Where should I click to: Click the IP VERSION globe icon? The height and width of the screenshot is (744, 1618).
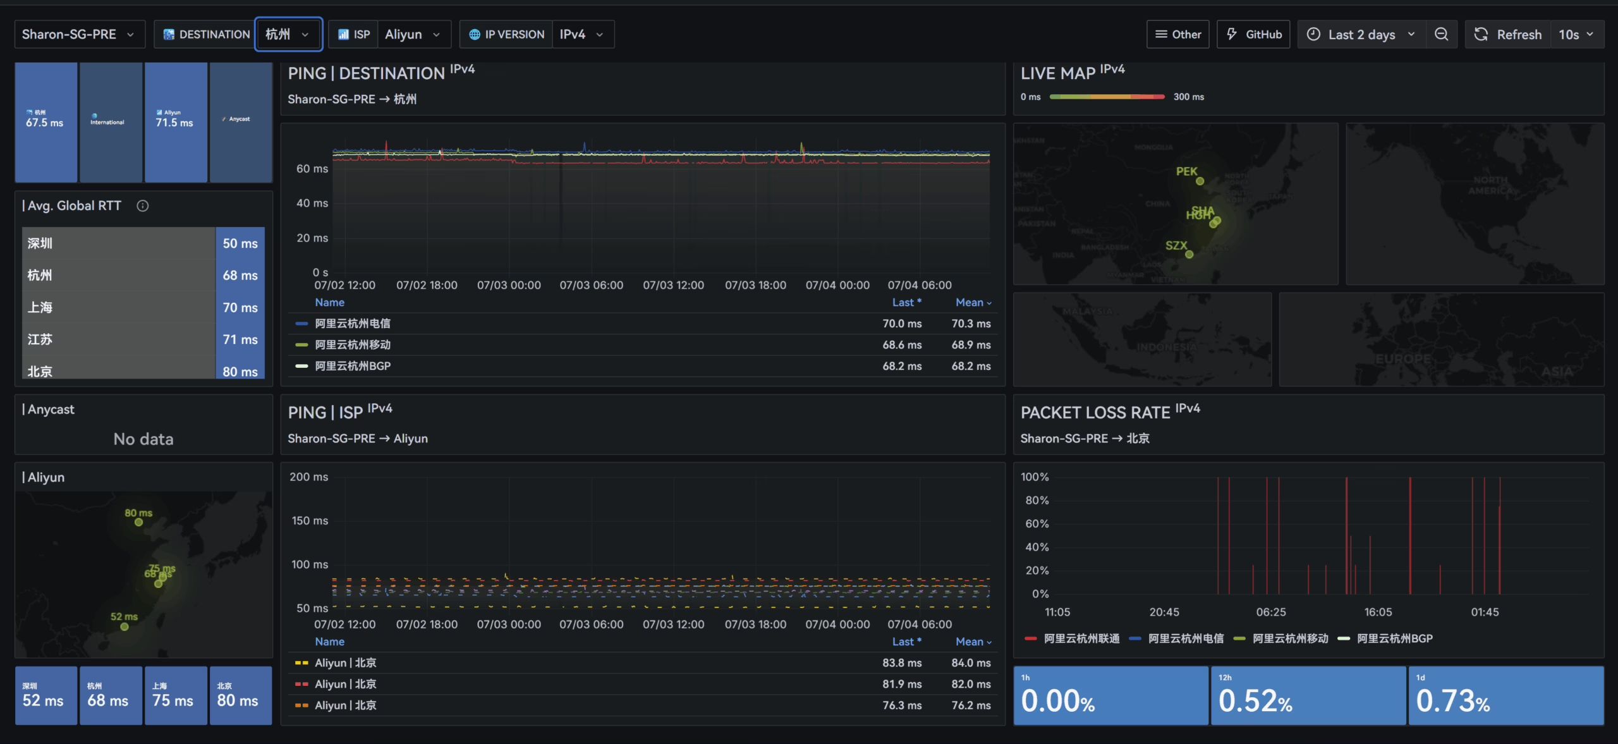[x=475, y=34]
